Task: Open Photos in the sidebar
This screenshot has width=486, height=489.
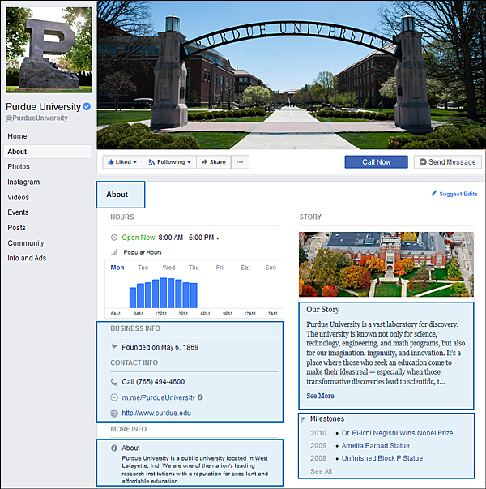Action: pyautogui.click(x=19, y=166)
